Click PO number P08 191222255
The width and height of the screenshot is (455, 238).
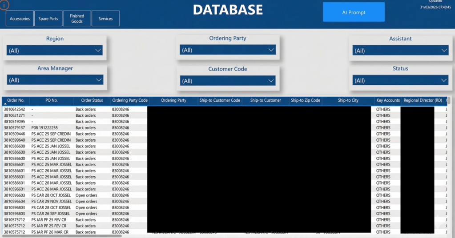(x=44, y=128)
